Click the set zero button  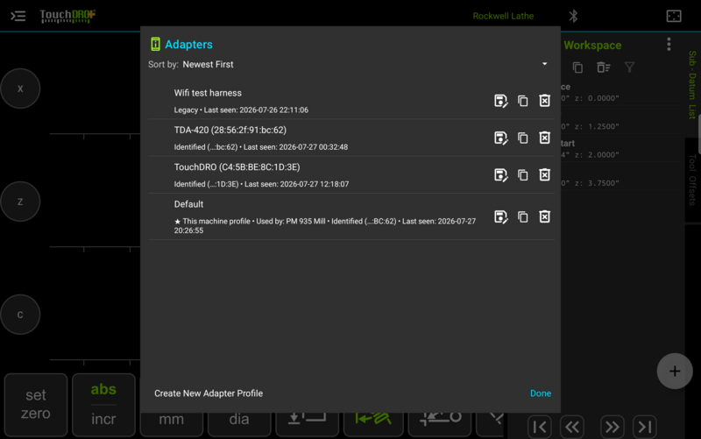tap(36, 405)
